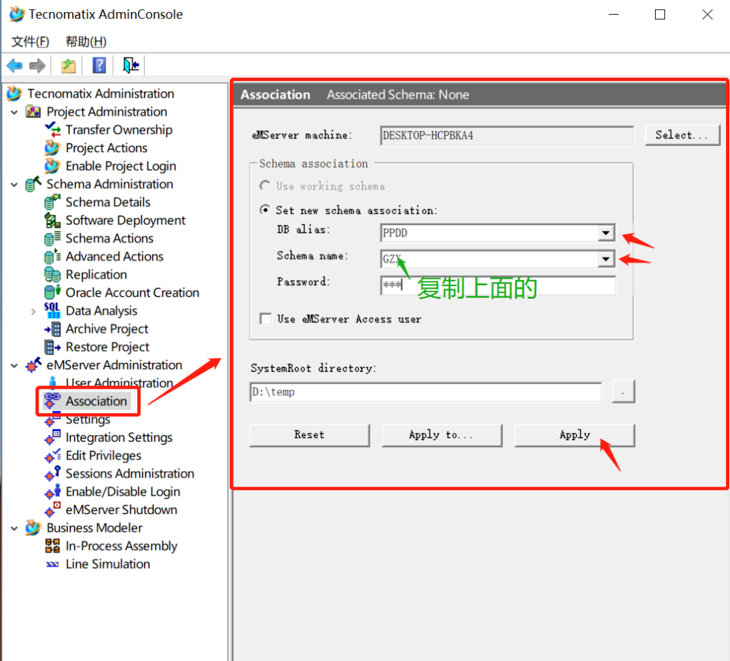Screen dimensions: 730x661
Task: Click the Schema Details icon
Action: (52, 202)
